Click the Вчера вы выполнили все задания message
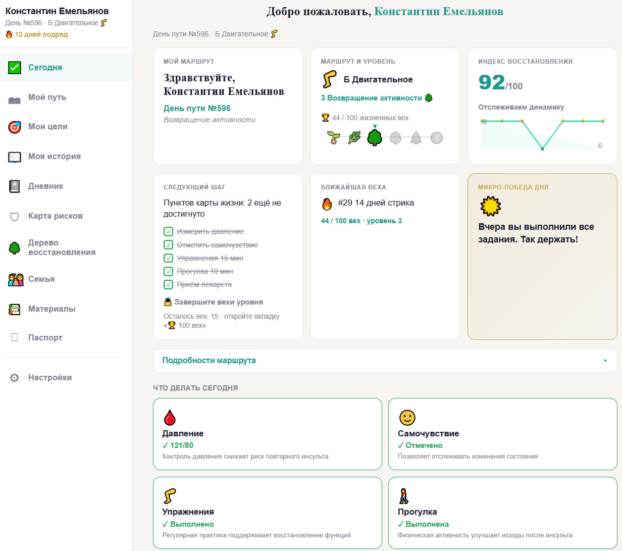Screen dimensions: 622x551 (x=536, y=233)
